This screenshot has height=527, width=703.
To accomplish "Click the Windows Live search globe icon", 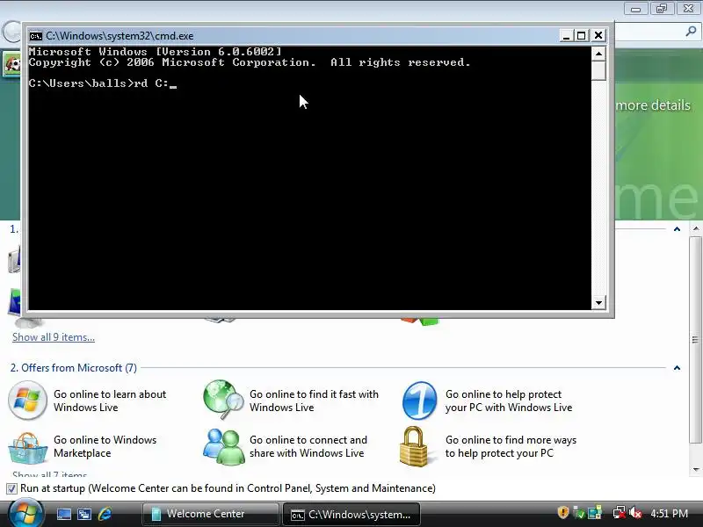I will coord(223,399).
